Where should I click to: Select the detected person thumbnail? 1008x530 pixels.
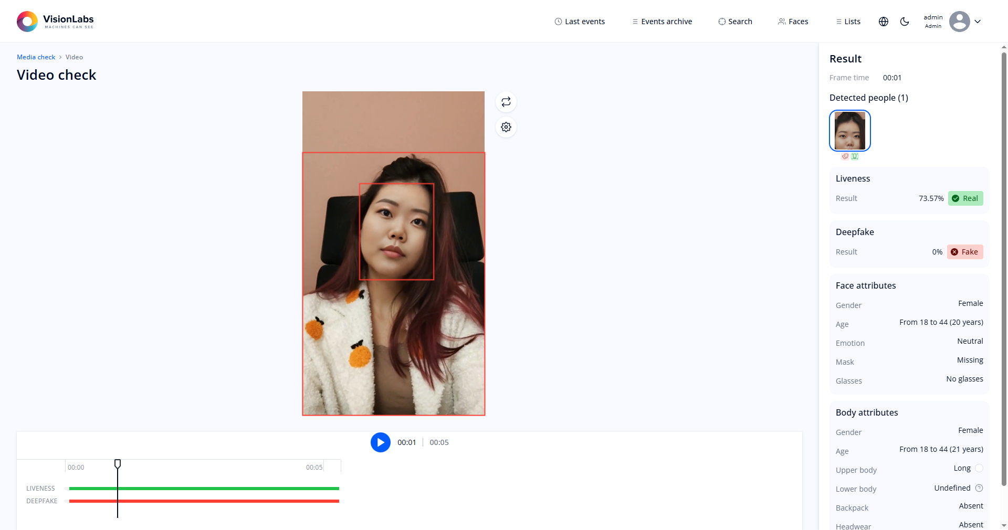click(x=849, y=130)
